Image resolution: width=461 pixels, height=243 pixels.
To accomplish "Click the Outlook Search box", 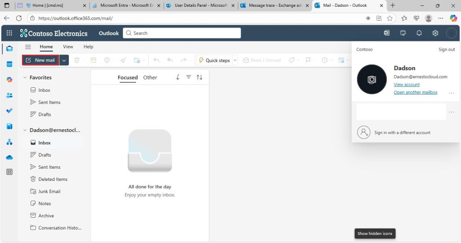I will (x=182, y=33).
